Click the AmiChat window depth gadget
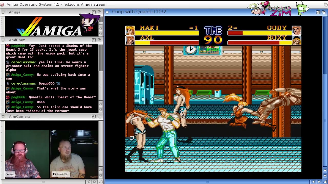The image size is (328, 184). pos(99,40)
